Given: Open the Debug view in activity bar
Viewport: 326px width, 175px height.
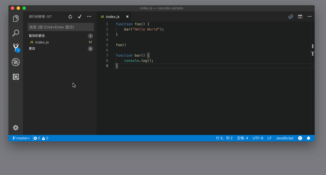Looking at the screenshot, I should tap(16, 62).
